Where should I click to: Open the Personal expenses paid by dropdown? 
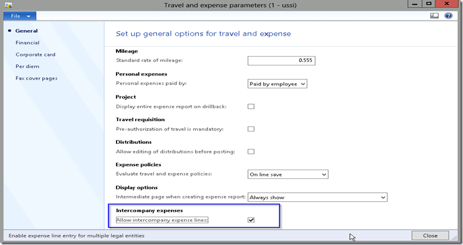pos(277,84)
